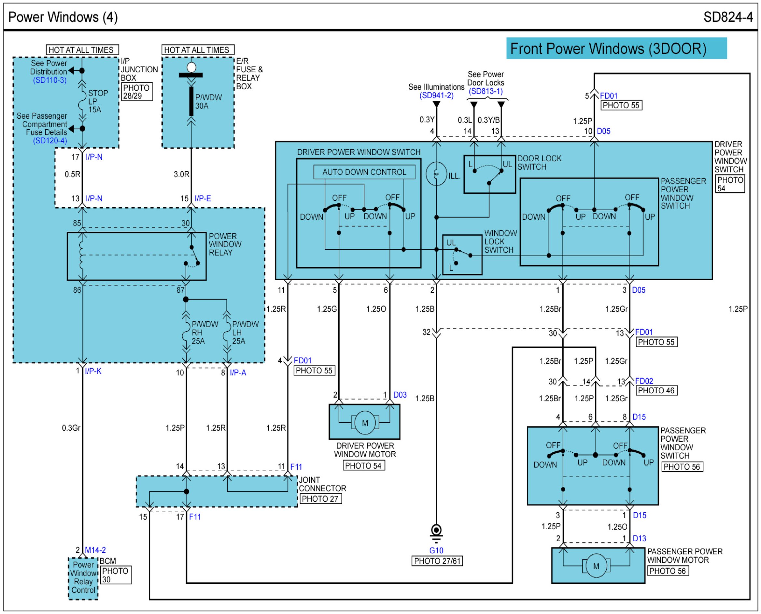Click the driver power window motor symbol
761x614 pixels.
point(365,422)
